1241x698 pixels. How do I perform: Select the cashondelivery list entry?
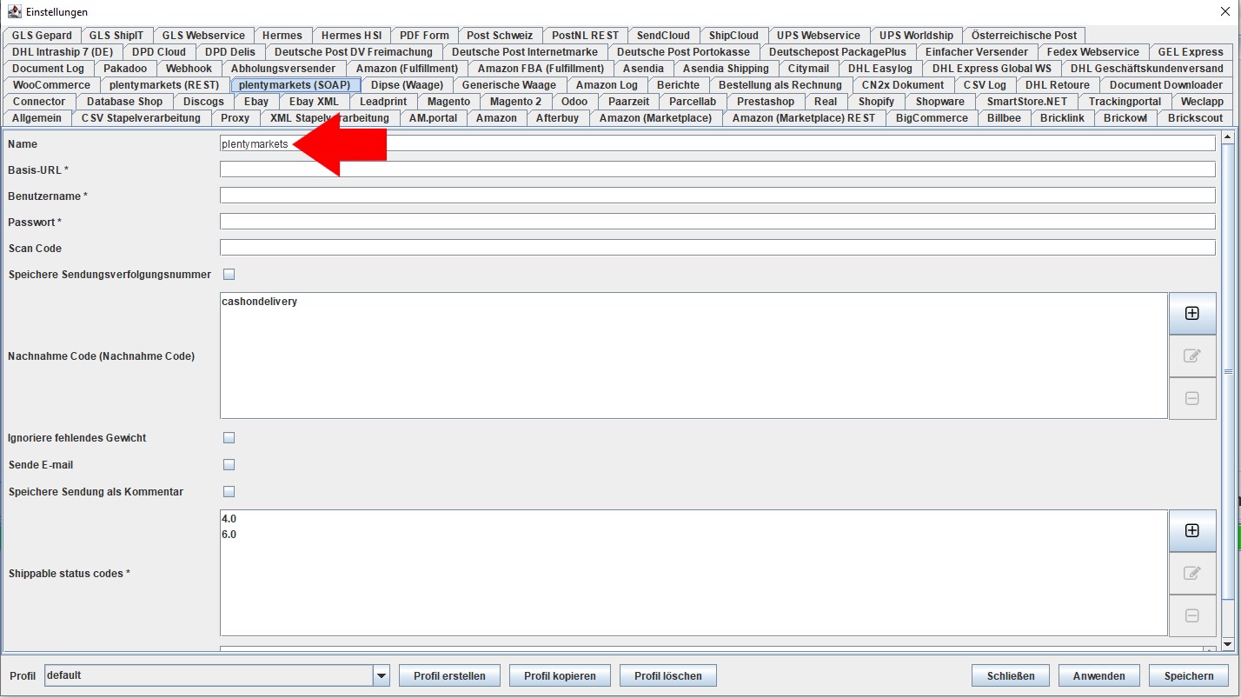click(x=260, y=302)
